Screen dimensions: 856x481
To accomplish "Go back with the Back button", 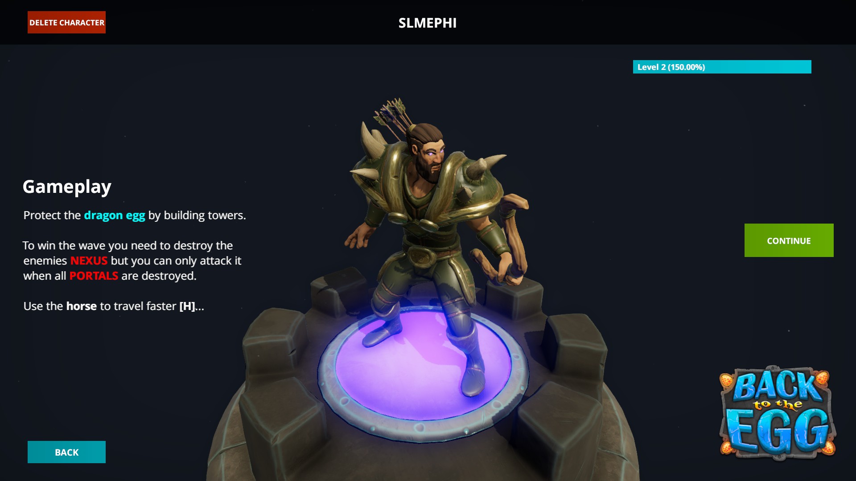I will (x=66, y=452).
